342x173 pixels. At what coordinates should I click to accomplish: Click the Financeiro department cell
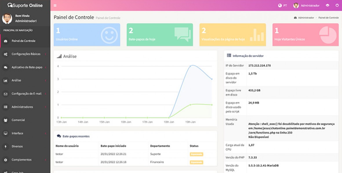[157, 162]
